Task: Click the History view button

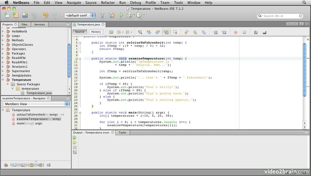Action: (96, 32)
